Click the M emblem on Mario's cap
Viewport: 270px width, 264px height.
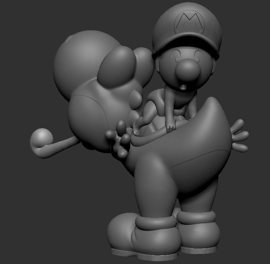[189, 22]
